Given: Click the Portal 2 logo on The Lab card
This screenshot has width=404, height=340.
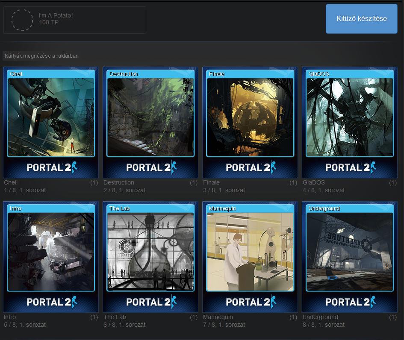Looking at the screenshot, I should click(x=151, y=302).
